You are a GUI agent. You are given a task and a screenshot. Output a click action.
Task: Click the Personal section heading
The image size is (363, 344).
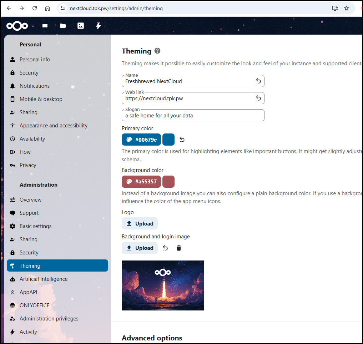[x=30, y=45]
